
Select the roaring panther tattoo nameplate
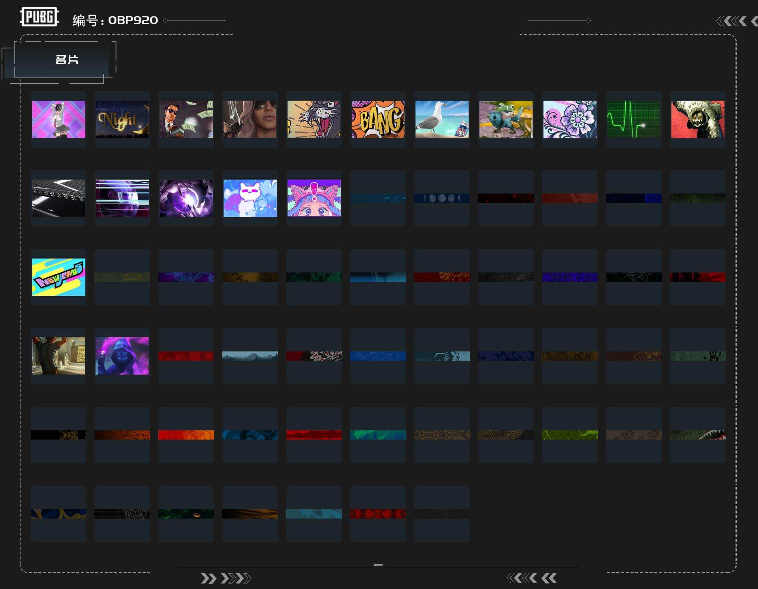coord(314,119)
